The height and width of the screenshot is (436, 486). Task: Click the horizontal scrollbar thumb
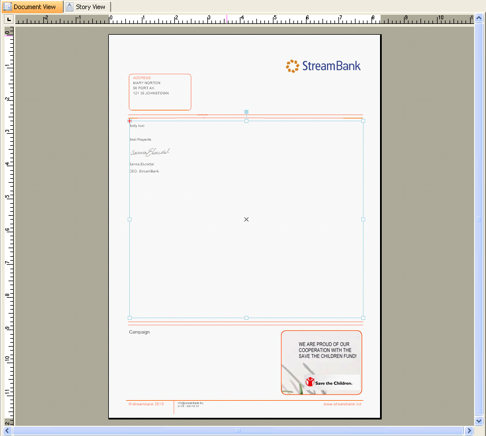(x=238, y=431)
